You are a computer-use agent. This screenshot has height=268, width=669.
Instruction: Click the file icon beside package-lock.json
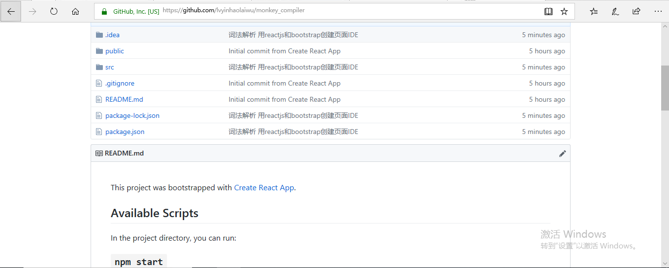pos(99,115)
